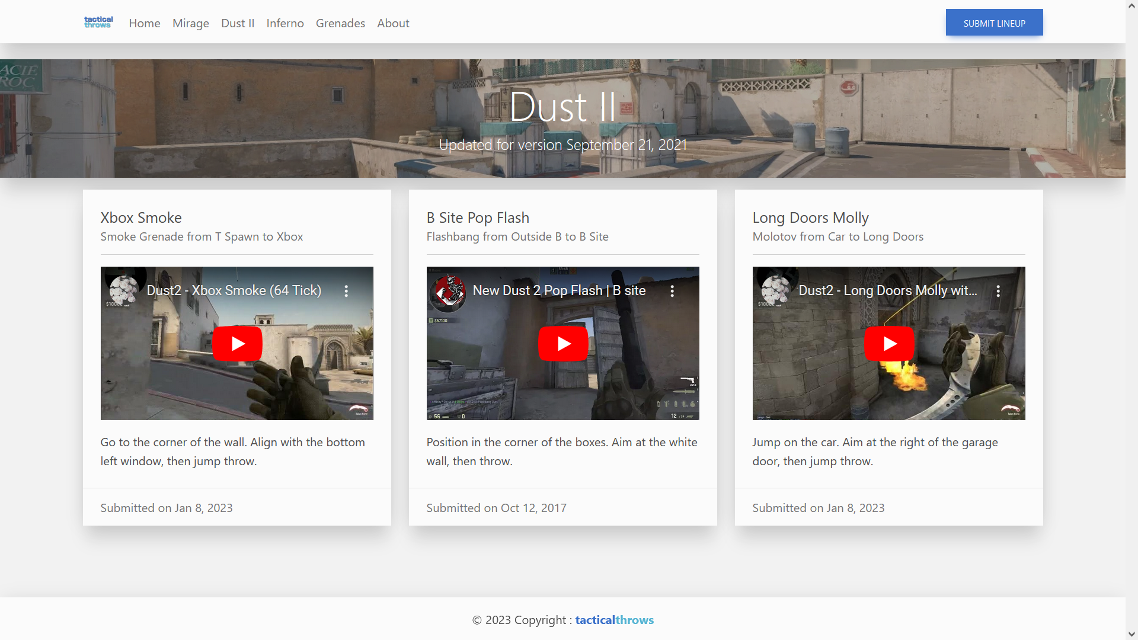Open the About page
1138x640 pixels.
coord(393,23)
